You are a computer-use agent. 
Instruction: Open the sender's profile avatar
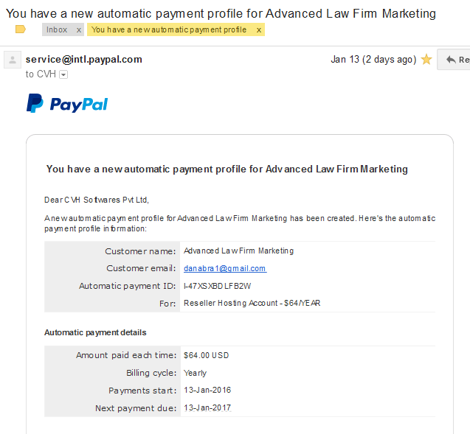[x=13, y=60]
